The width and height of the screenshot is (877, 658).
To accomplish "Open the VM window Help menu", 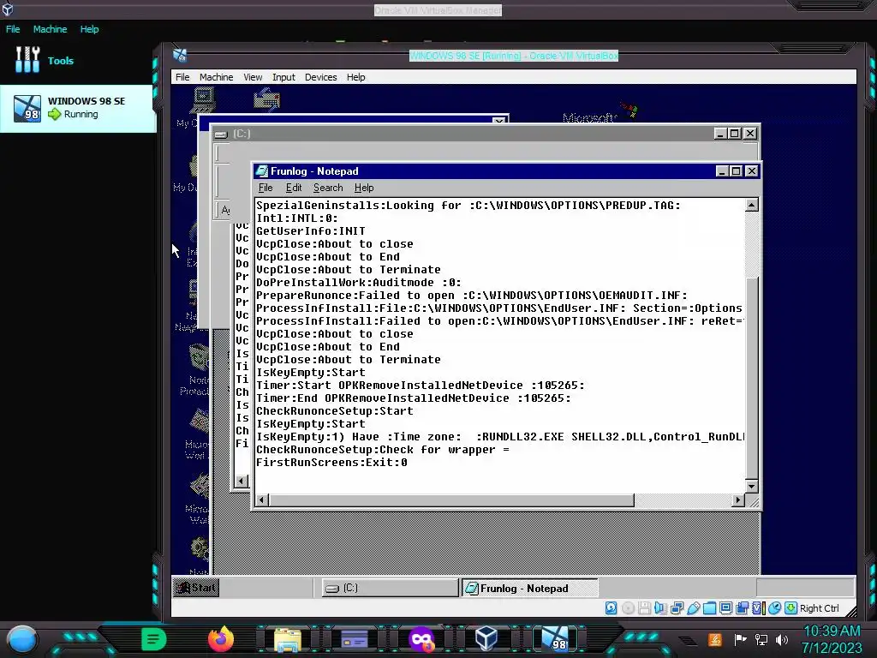I will click(x=355, y=77).
